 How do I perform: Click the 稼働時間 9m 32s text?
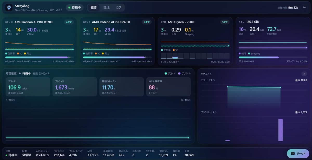[288, 8]
